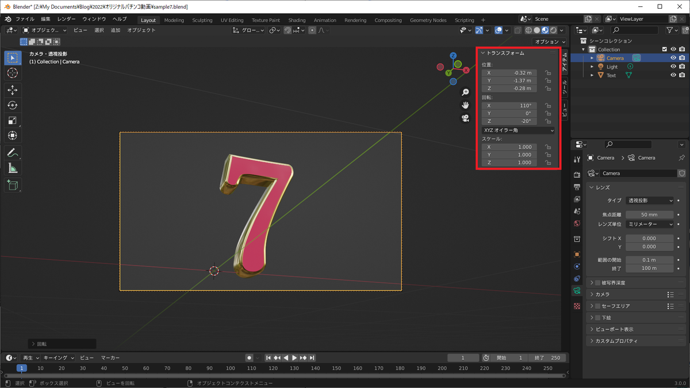This screenshot has width=690, height=388.
Task: Click the 終了 250 frame field
Action: [x=547, y=358]
